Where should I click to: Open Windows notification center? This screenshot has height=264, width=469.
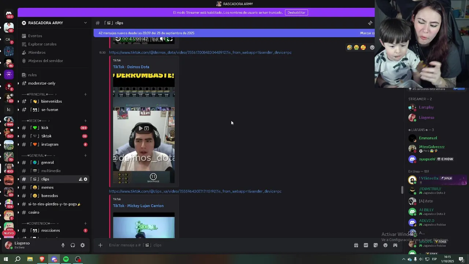(461, 259)
